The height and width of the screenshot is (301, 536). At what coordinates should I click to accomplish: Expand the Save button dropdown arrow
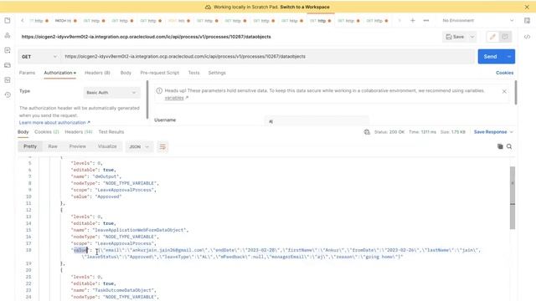pyautogui.click(x=472, y=37)
